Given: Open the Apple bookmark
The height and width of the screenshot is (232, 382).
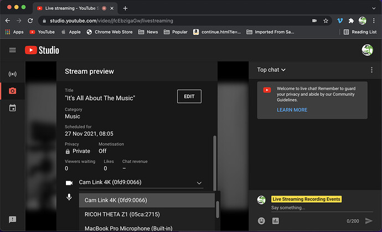Looking at the screenshot, I should [71, 32].
